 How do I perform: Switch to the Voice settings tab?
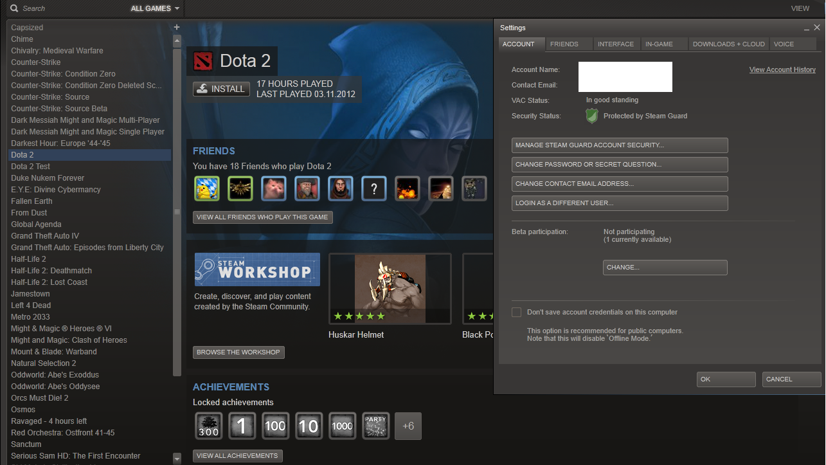(793, 44)
